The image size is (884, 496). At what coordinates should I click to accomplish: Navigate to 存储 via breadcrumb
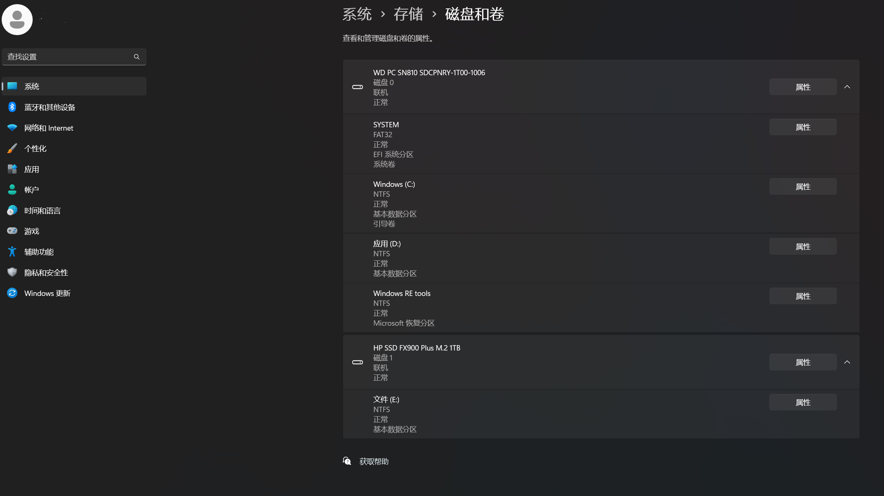[x=408, y=14]
